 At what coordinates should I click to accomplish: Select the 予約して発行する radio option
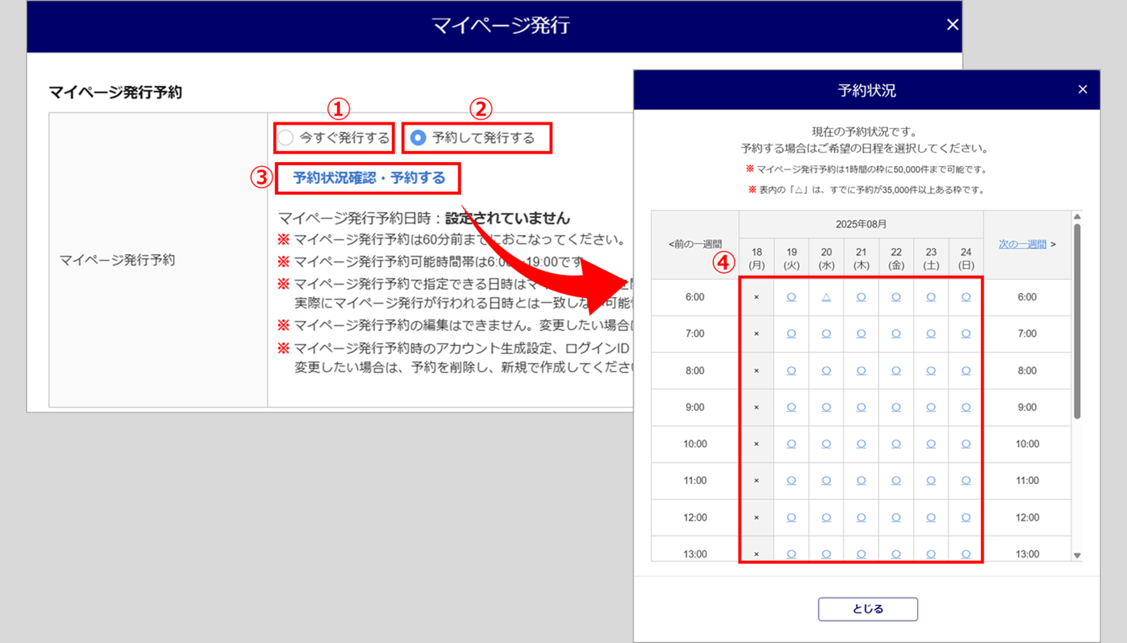pyautogui.click(x=418, y=138)
